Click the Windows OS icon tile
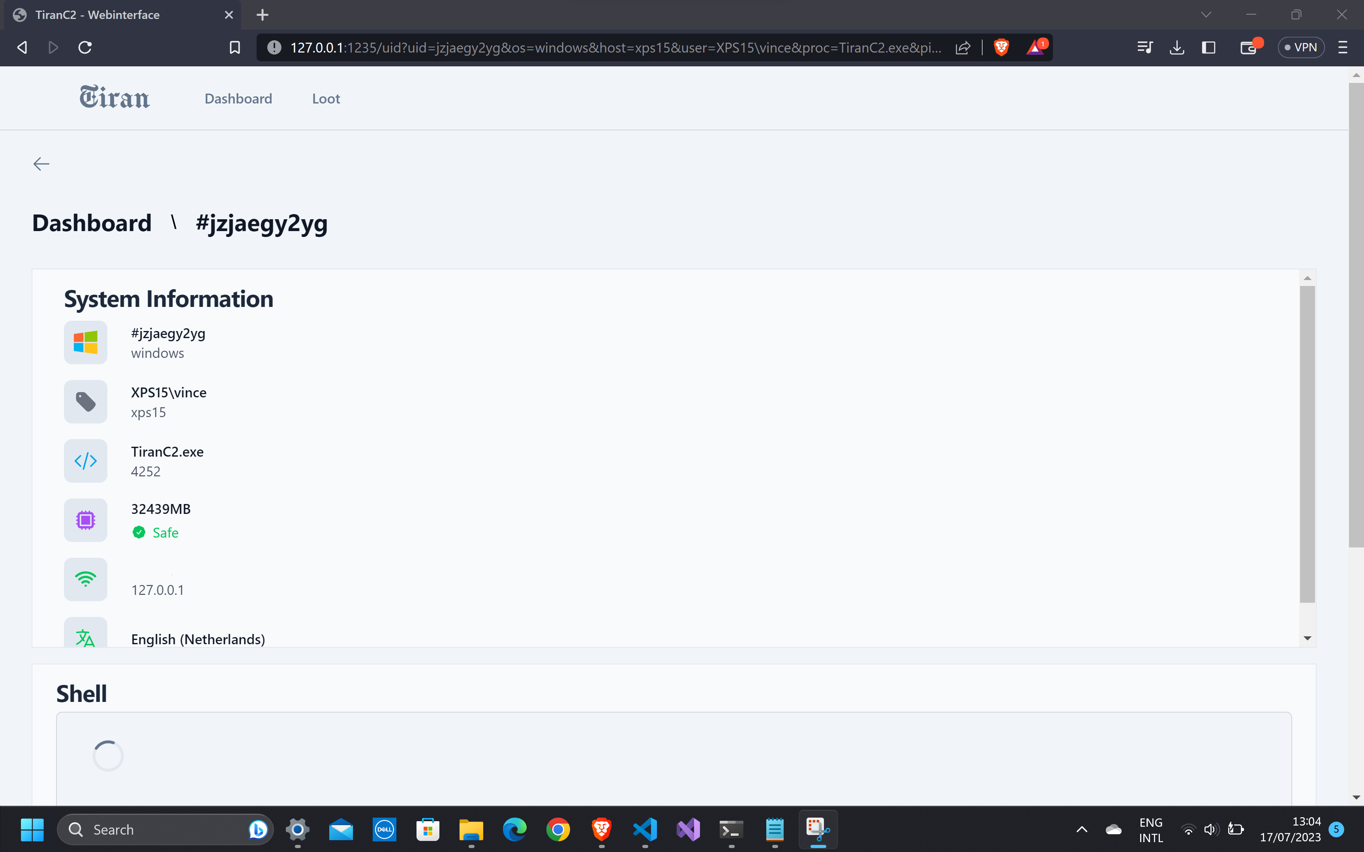Screen dimensions: 1364x852 pyautogui.click(x=86, y=342)
